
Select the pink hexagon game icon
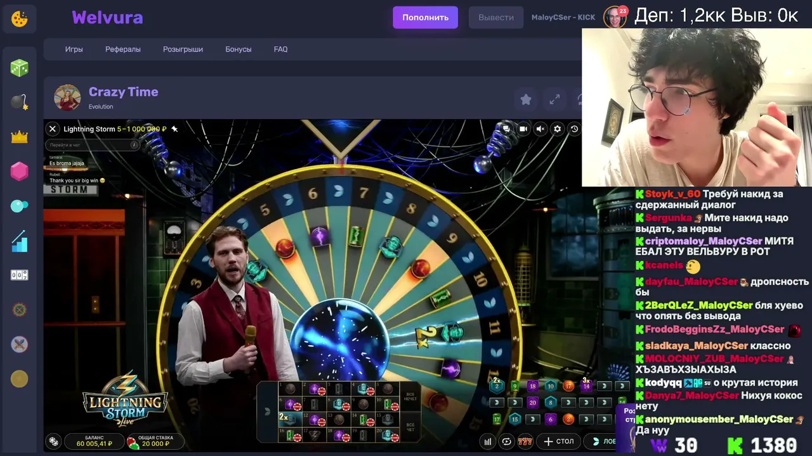click(19, 171)
